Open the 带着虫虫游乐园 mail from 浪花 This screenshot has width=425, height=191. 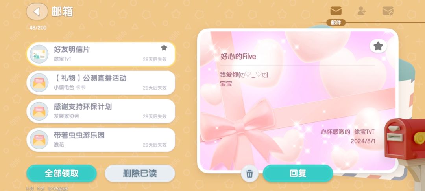click(x=101, y=140)
